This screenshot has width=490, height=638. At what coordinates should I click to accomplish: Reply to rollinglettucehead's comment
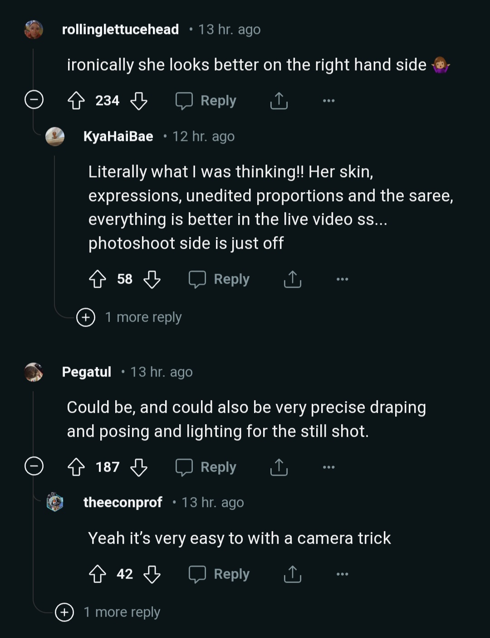tap(206, 101)
